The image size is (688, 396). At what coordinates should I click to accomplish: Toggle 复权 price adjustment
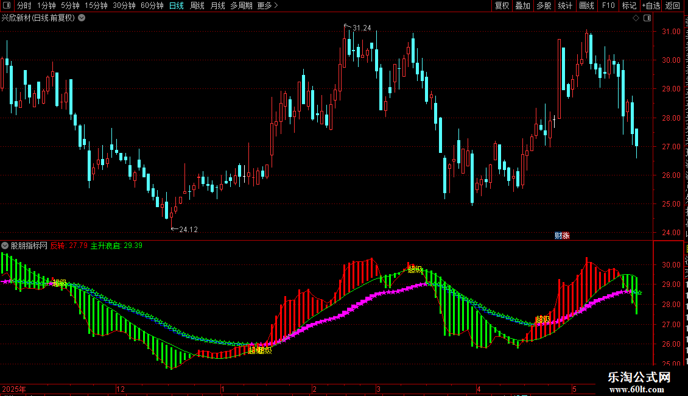[x=502, y=5]
